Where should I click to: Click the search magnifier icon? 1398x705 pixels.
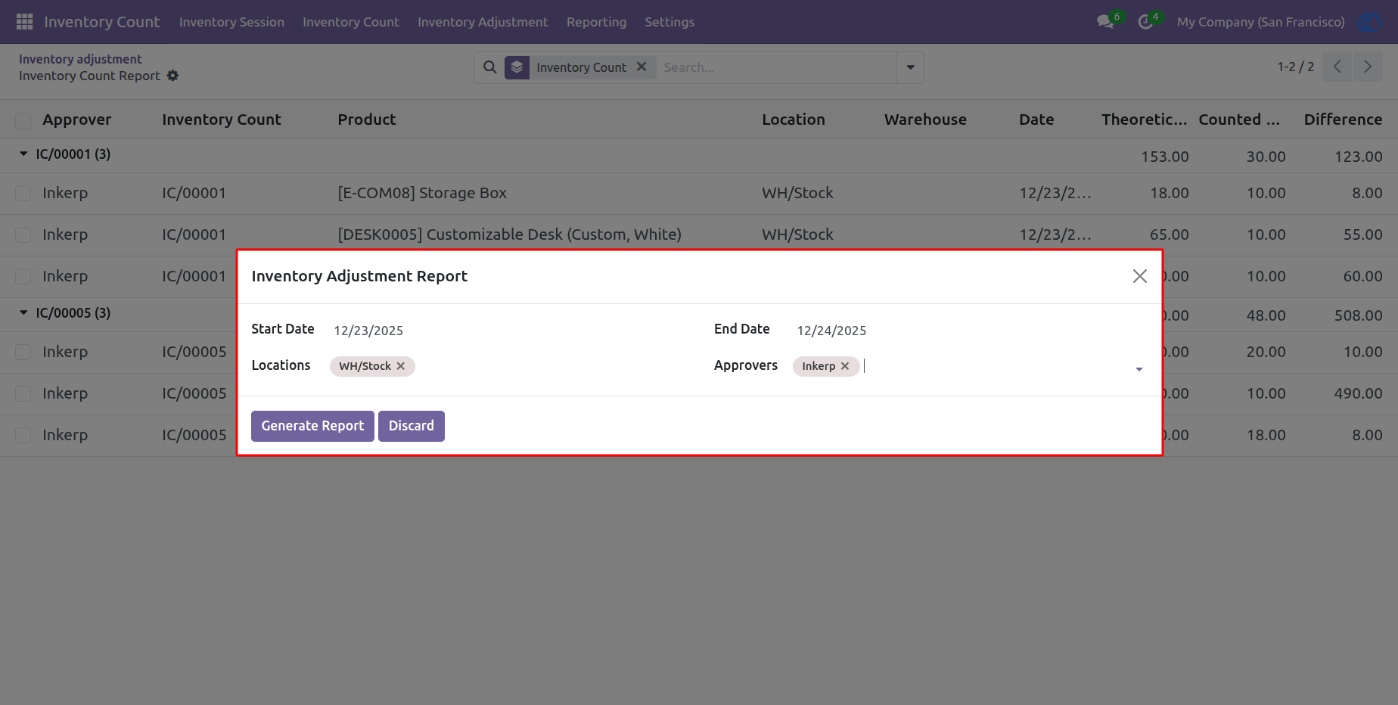490,67
